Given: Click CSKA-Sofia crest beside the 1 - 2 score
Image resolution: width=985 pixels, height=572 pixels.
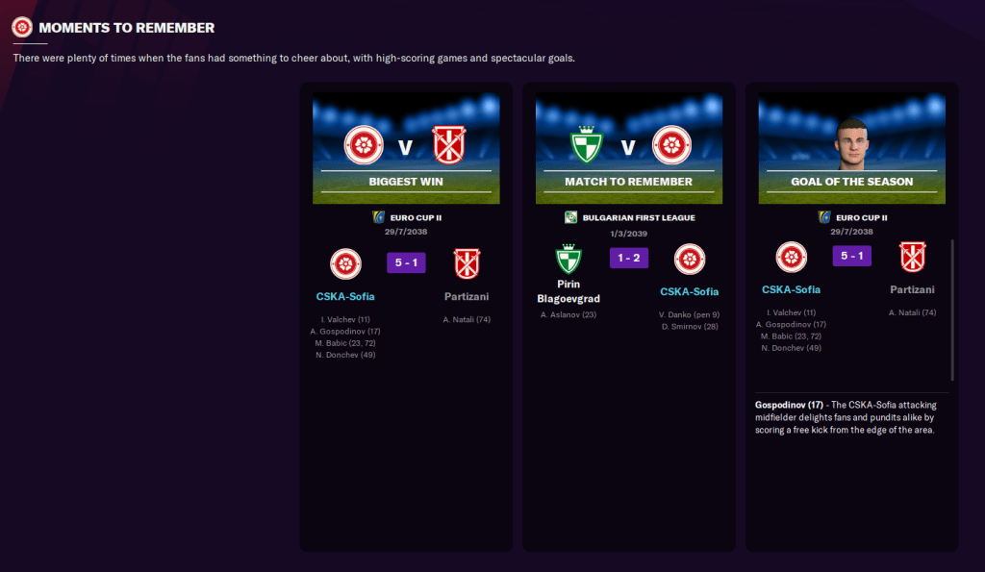Looking at the screenshot, I should point(690,260).
